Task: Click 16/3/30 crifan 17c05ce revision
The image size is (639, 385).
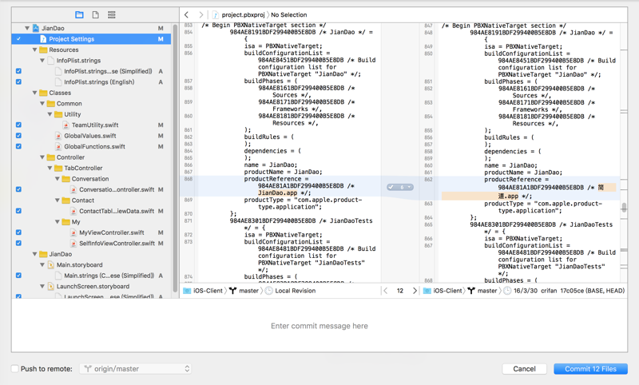Action: 569,291
